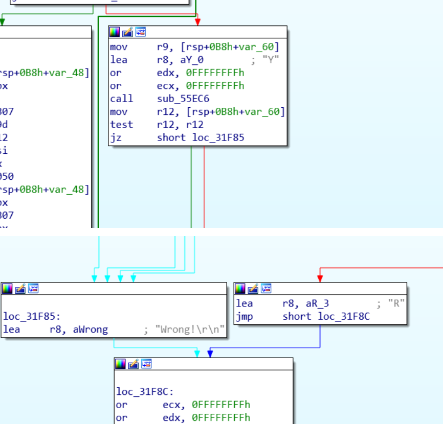Click pencil edit icon on the aR_3 block
Viewport: 443px width, 424px height.
click(x=253, y=289)
